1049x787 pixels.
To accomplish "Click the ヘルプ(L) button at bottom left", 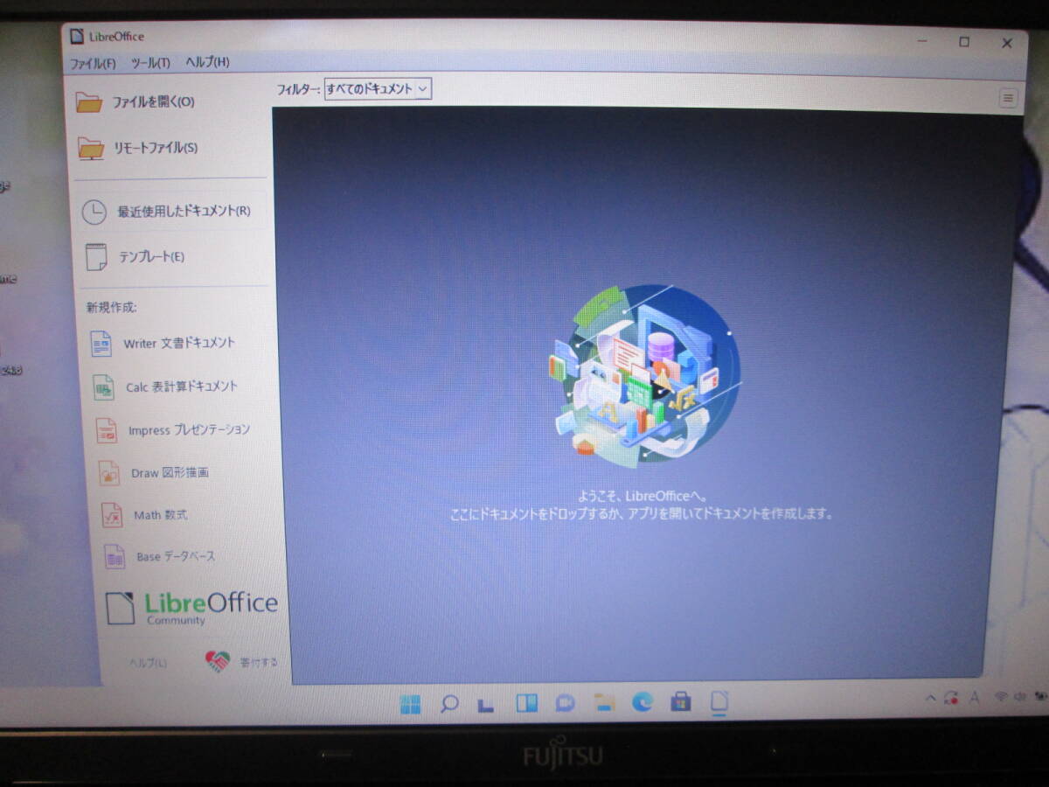I will point(148,662).
